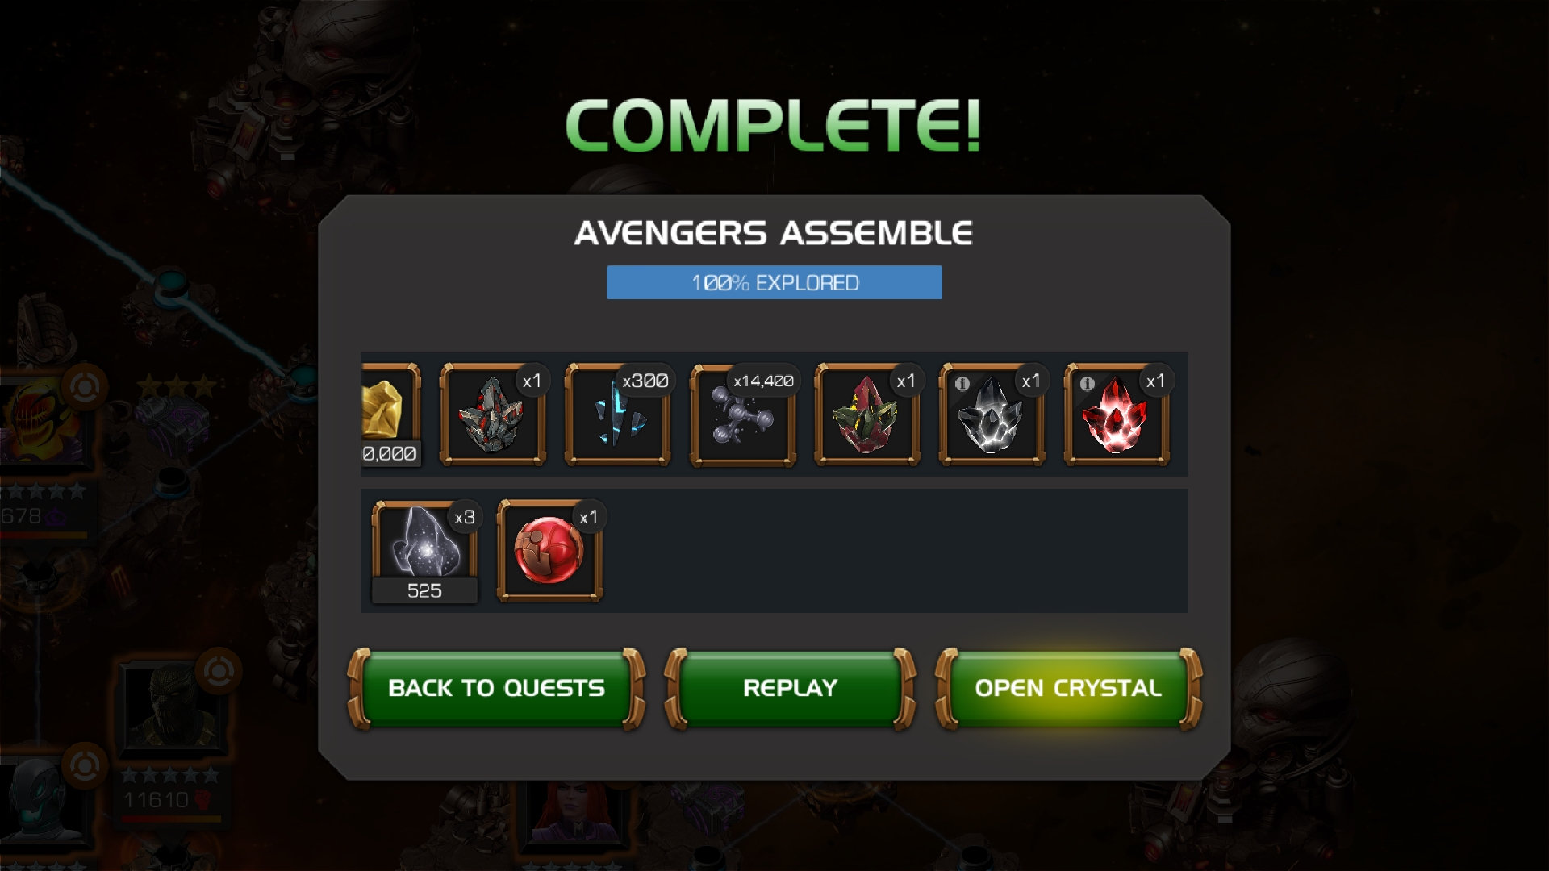Screen dimensions: 1549x871
Task: Show info on the white crystal
Action: tap(962, 384)
